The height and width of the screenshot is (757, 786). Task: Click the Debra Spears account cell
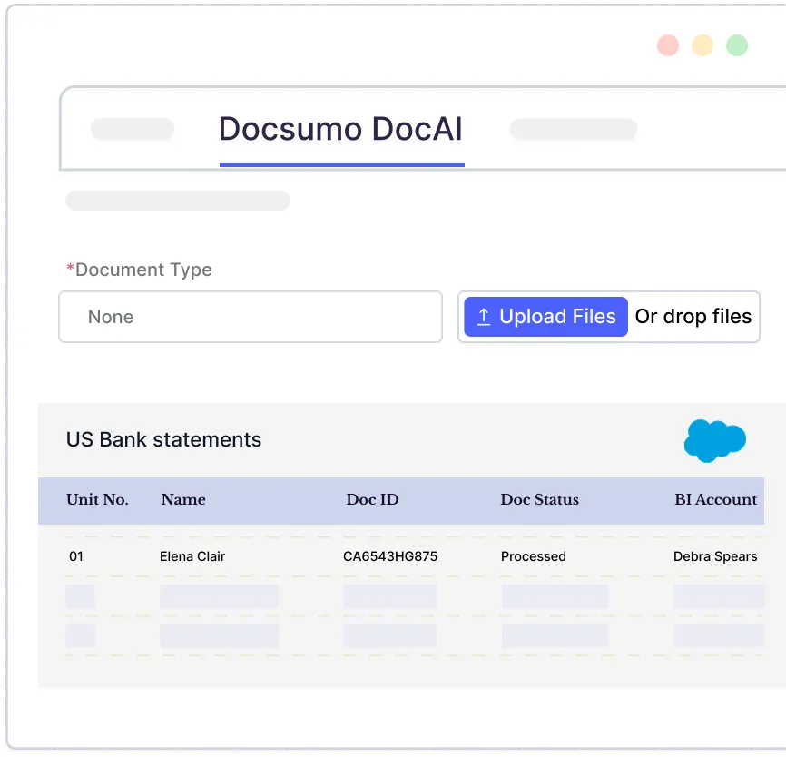pos(715,556)
